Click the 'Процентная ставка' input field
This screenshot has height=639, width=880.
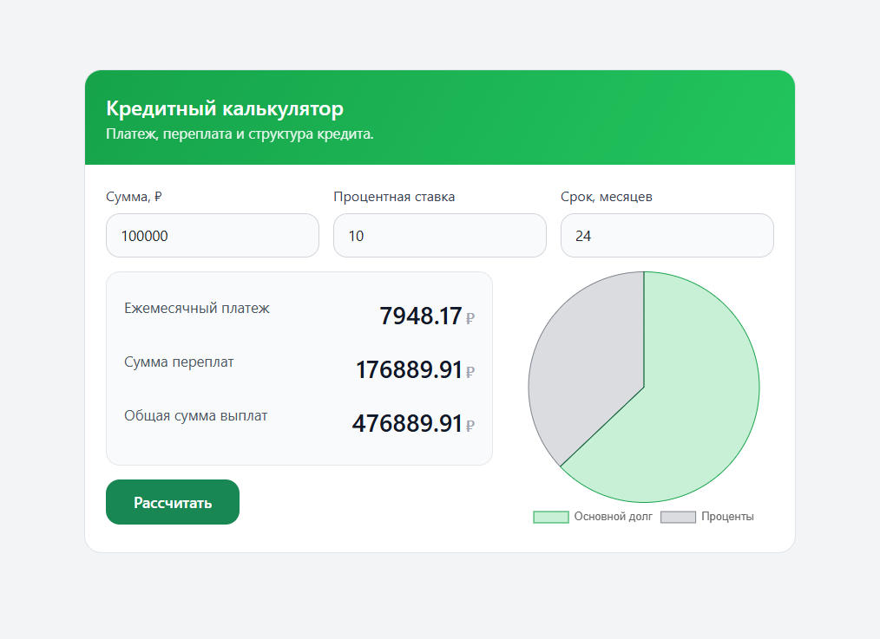click(x=439, y=235)
